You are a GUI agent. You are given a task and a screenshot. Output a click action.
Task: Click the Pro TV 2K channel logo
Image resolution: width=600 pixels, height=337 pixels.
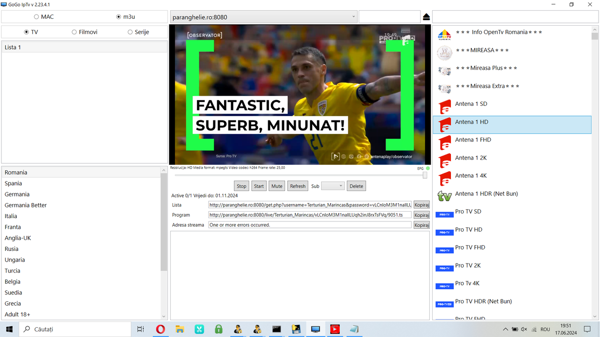444,268
